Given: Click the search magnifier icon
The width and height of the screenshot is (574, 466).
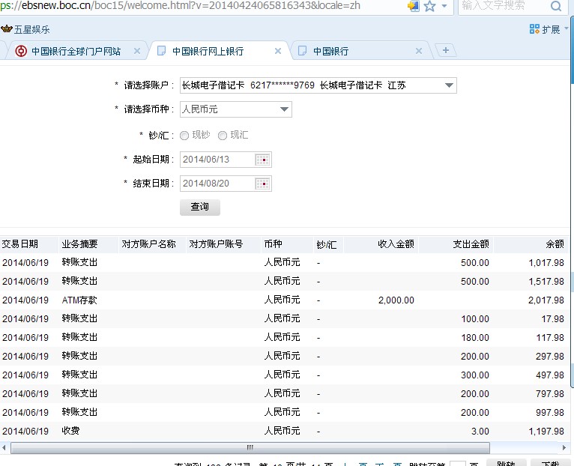Looking at the screenshot, I should point(556,6).
